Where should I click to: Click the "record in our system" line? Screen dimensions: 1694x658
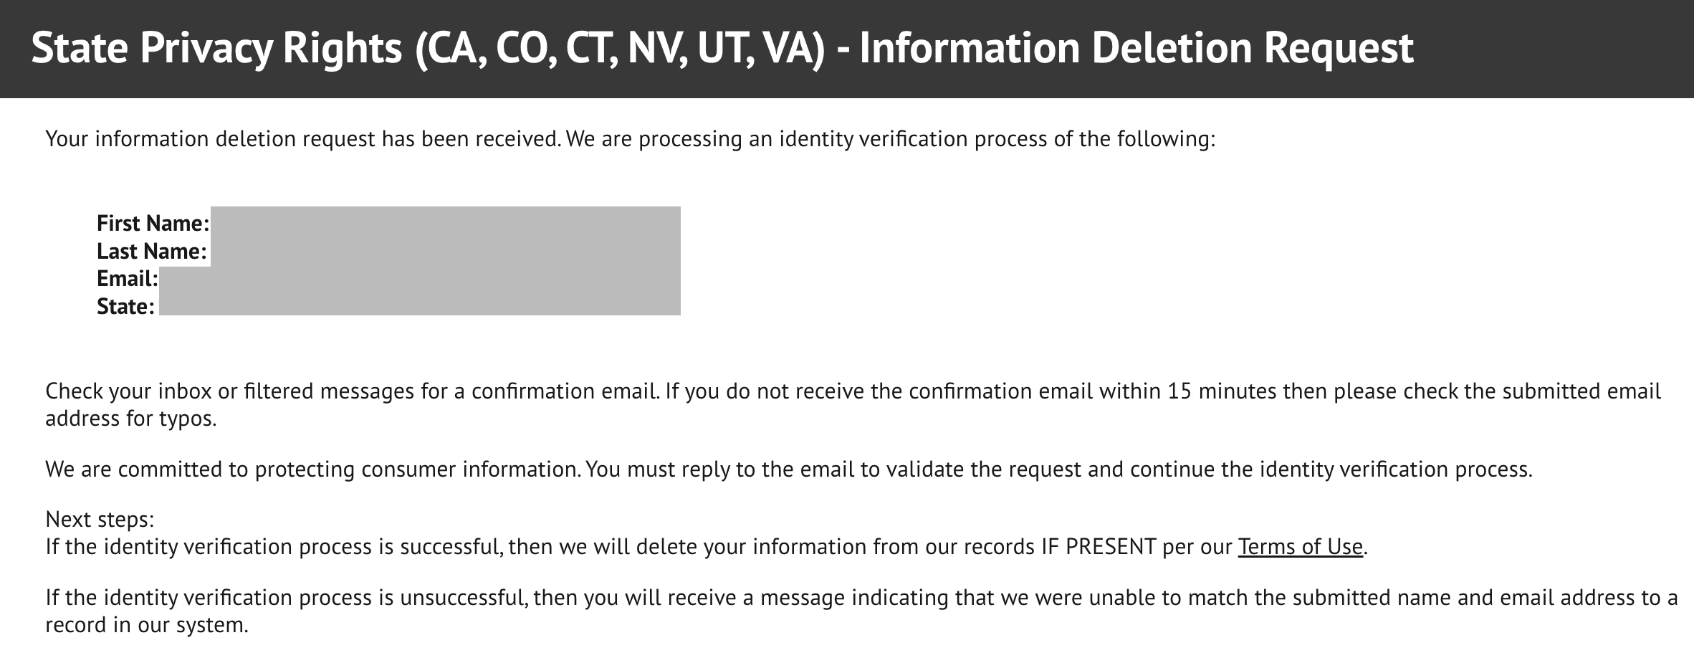click(146, 625)
